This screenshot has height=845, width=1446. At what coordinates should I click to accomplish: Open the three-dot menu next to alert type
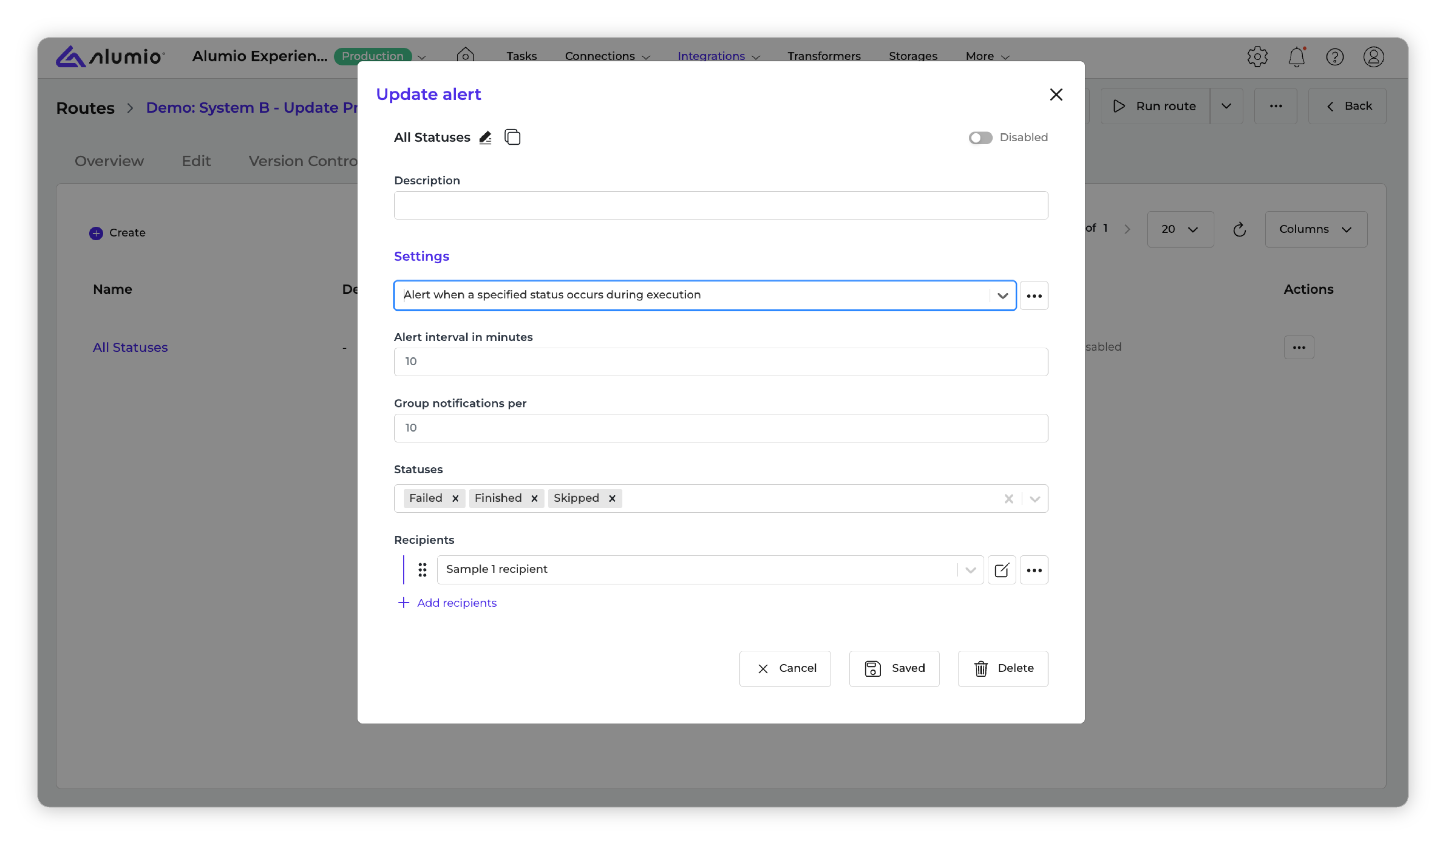pos(1034,296)
